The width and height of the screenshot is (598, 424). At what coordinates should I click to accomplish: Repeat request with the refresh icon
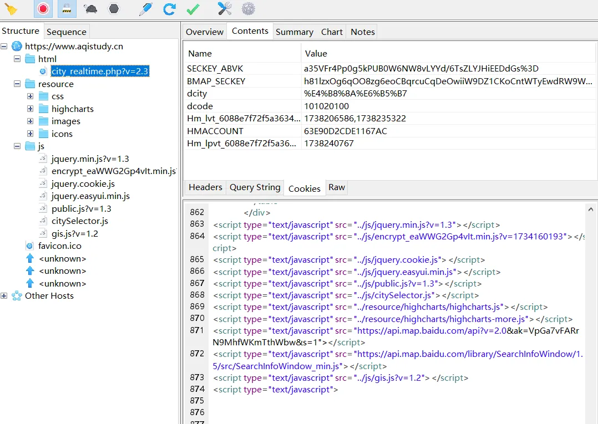(169, 9)
